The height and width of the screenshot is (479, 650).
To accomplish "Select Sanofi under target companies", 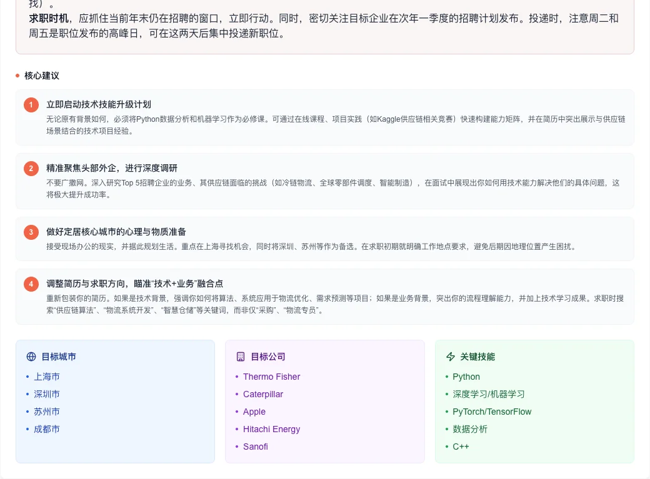I will (255, 447).
